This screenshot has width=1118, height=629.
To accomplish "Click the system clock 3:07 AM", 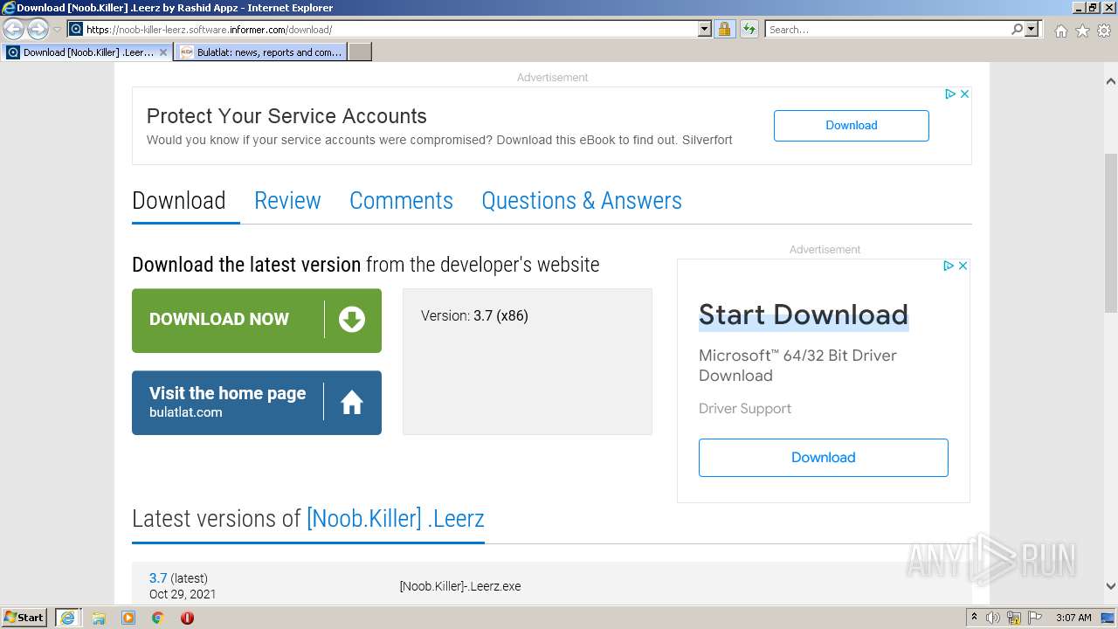I will pyautogui.click(x=1073, y=618).
